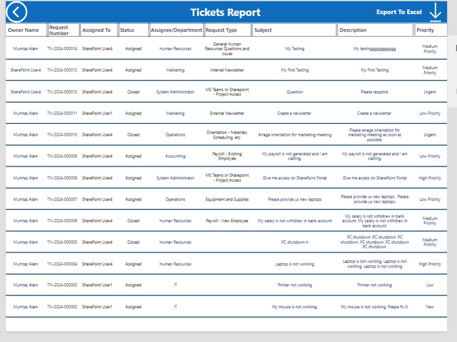
Task: Select the Assigned To column header
Action: pyautogui.click(x=99, y=30)
